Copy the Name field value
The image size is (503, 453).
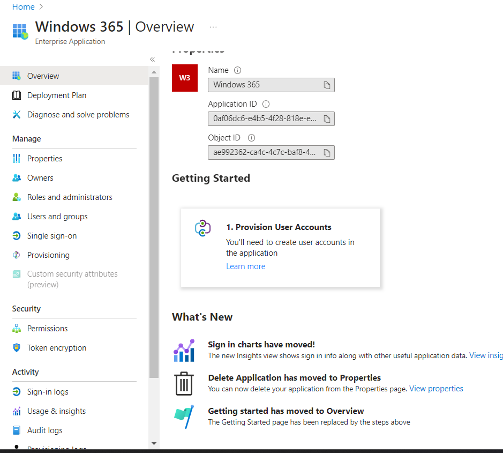tap(327, 85)
